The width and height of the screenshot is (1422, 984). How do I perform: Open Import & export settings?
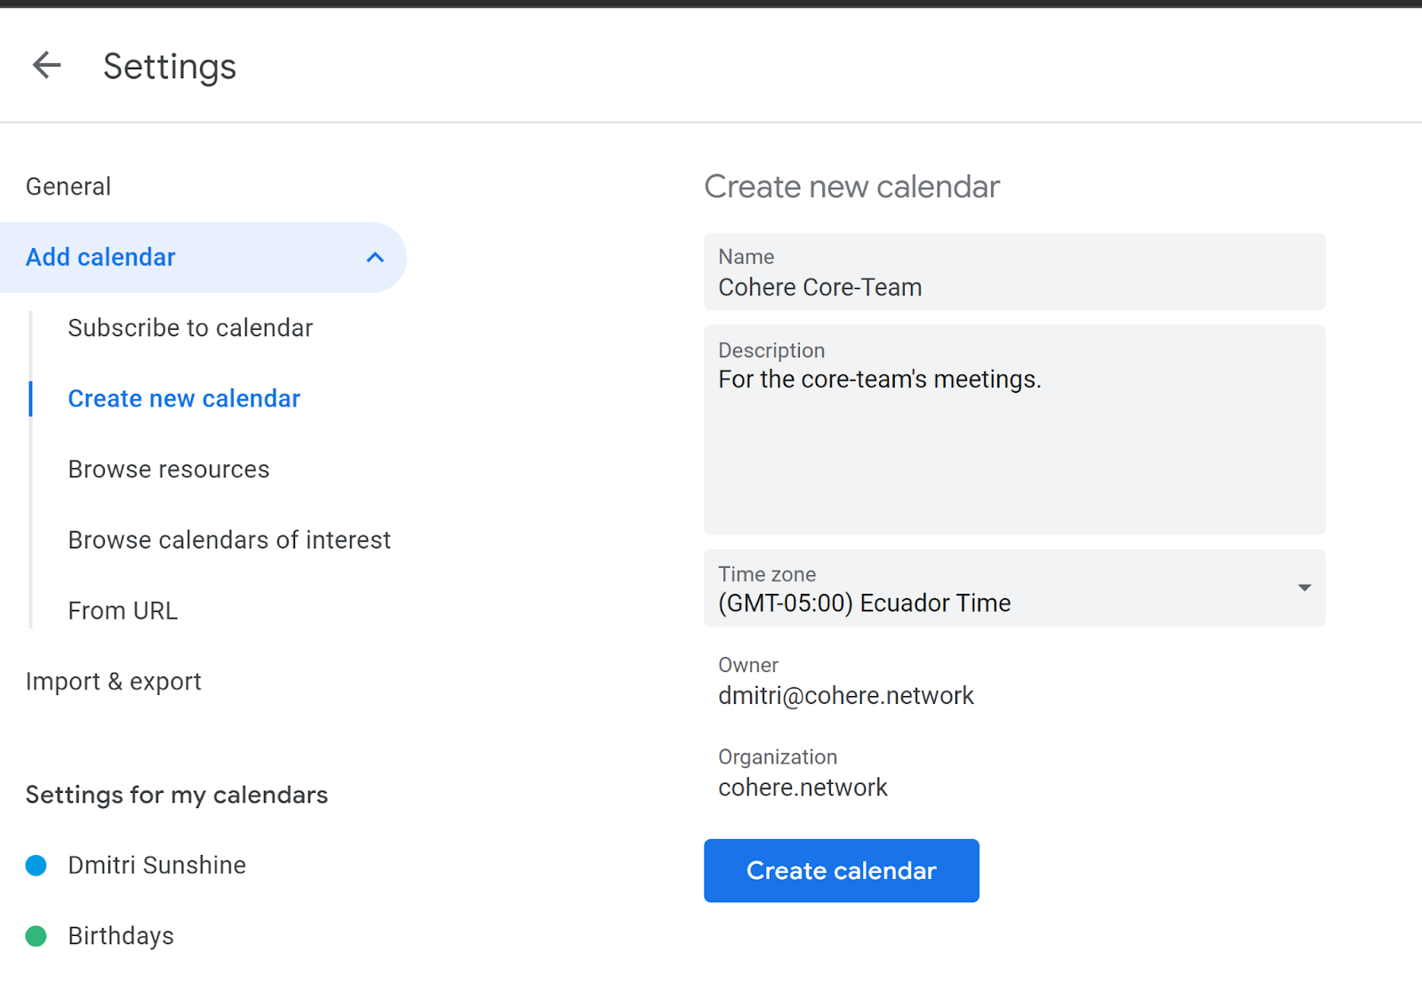click(x=114, y=682)
